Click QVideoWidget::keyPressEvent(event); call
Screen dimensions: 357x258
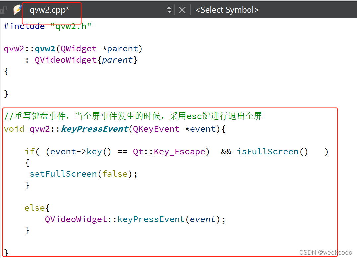[135, 219]
